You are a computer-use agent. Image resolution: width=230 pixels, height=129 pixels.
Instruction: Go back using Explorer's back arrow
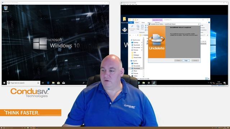(130, 35)
